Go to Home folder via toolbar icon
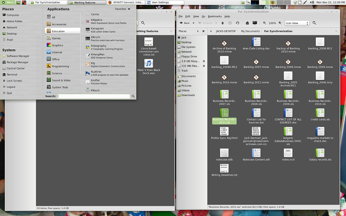This screenshot has height=216, width=346. pyautogui.click(x=247, y=23)
